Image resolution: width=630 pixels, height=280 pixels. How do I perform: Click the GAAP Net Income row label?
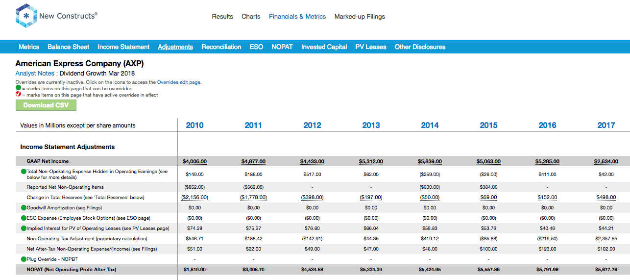[48, 161]
